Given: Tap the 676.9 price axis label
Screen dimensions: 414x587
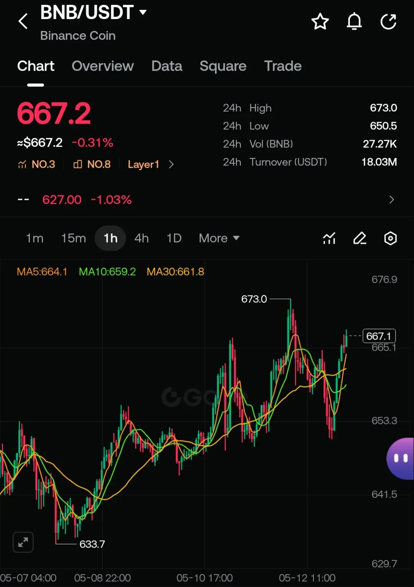Looking at the screenshot, I should tap(384, 279).
